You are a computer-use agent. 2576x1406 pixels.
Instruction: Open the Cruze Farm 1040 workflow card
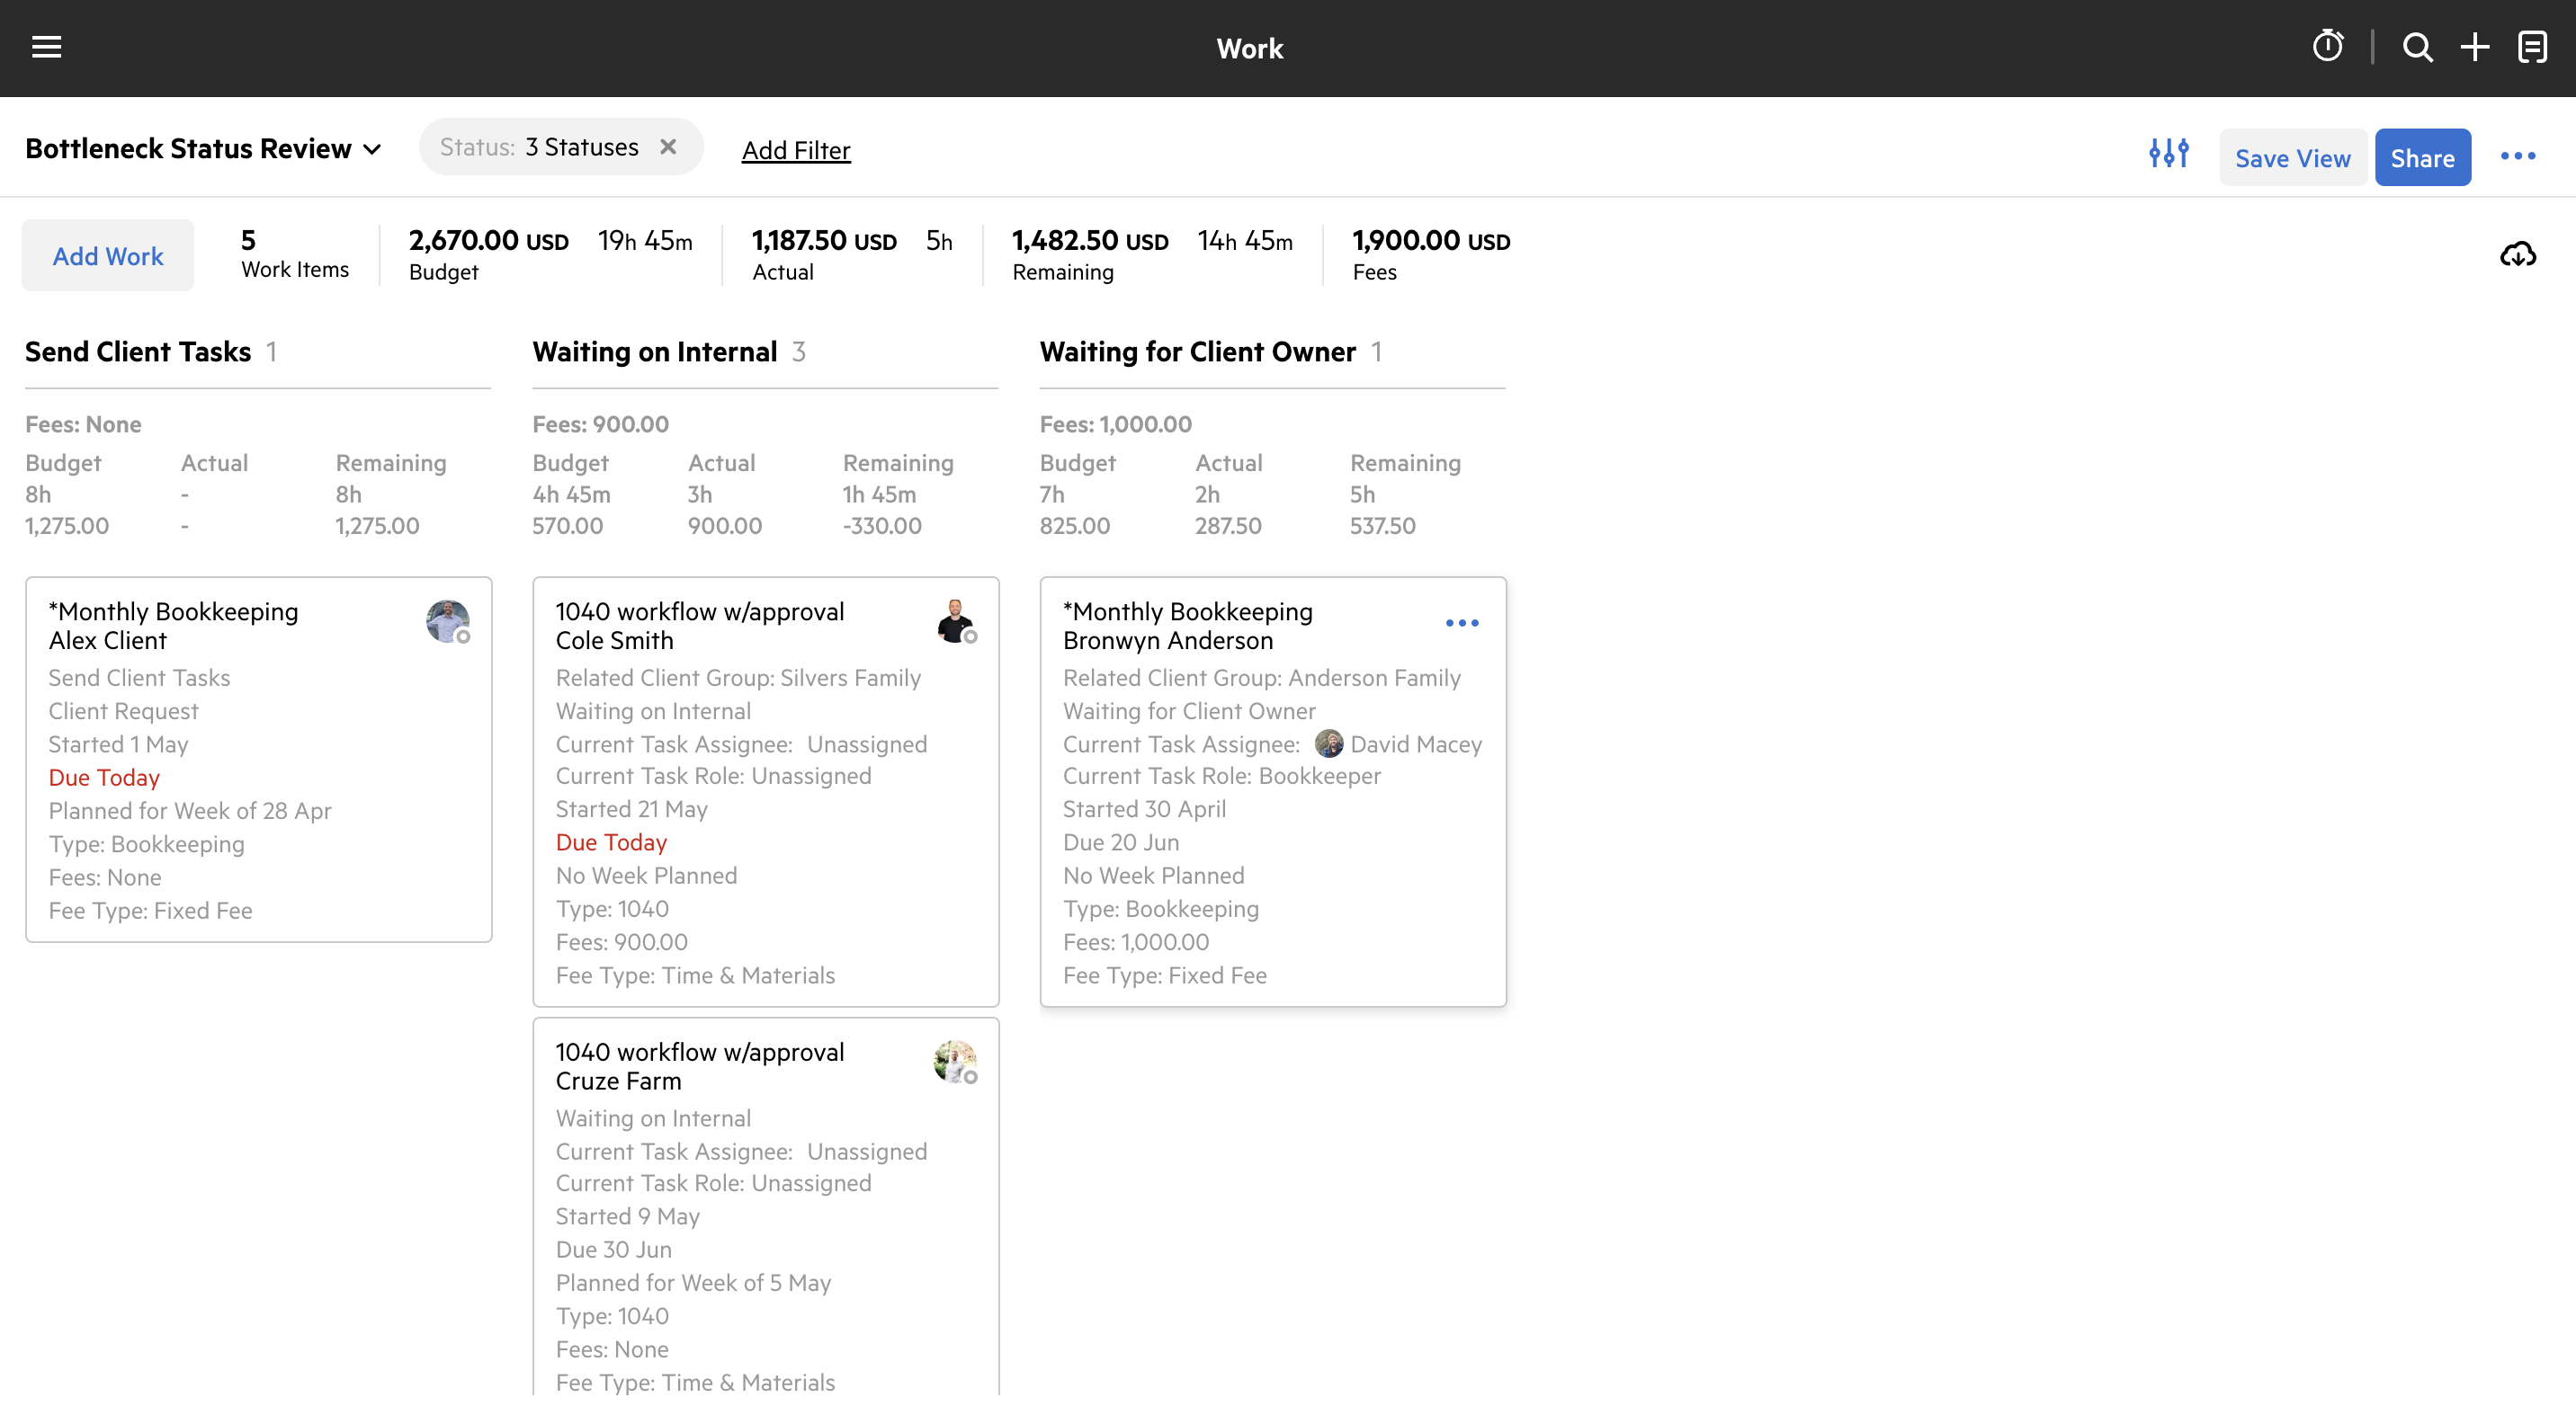point(699,1066)
